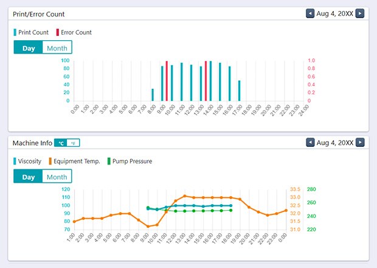
Task: Click the Aug 4 date in Print/Error panel
Action: click(x=334, y=13)
